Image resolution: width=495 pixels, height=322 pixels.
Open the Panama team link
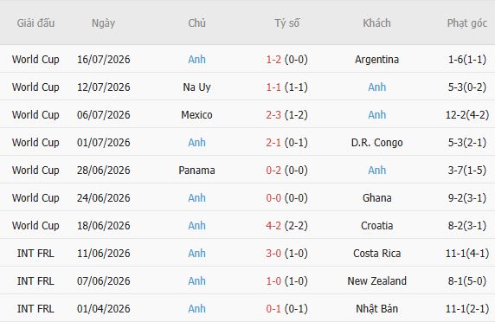click(x=196, y=171)
